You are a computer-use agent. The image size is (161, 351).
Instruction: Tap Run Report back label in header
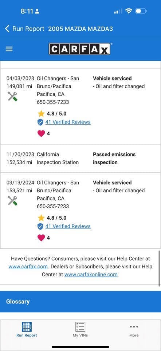tap(28, 29)
